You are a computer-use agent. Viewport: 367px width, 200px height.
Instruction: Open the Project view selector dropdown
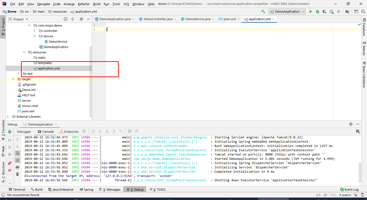pyautogui.click(x=18, y=19)
